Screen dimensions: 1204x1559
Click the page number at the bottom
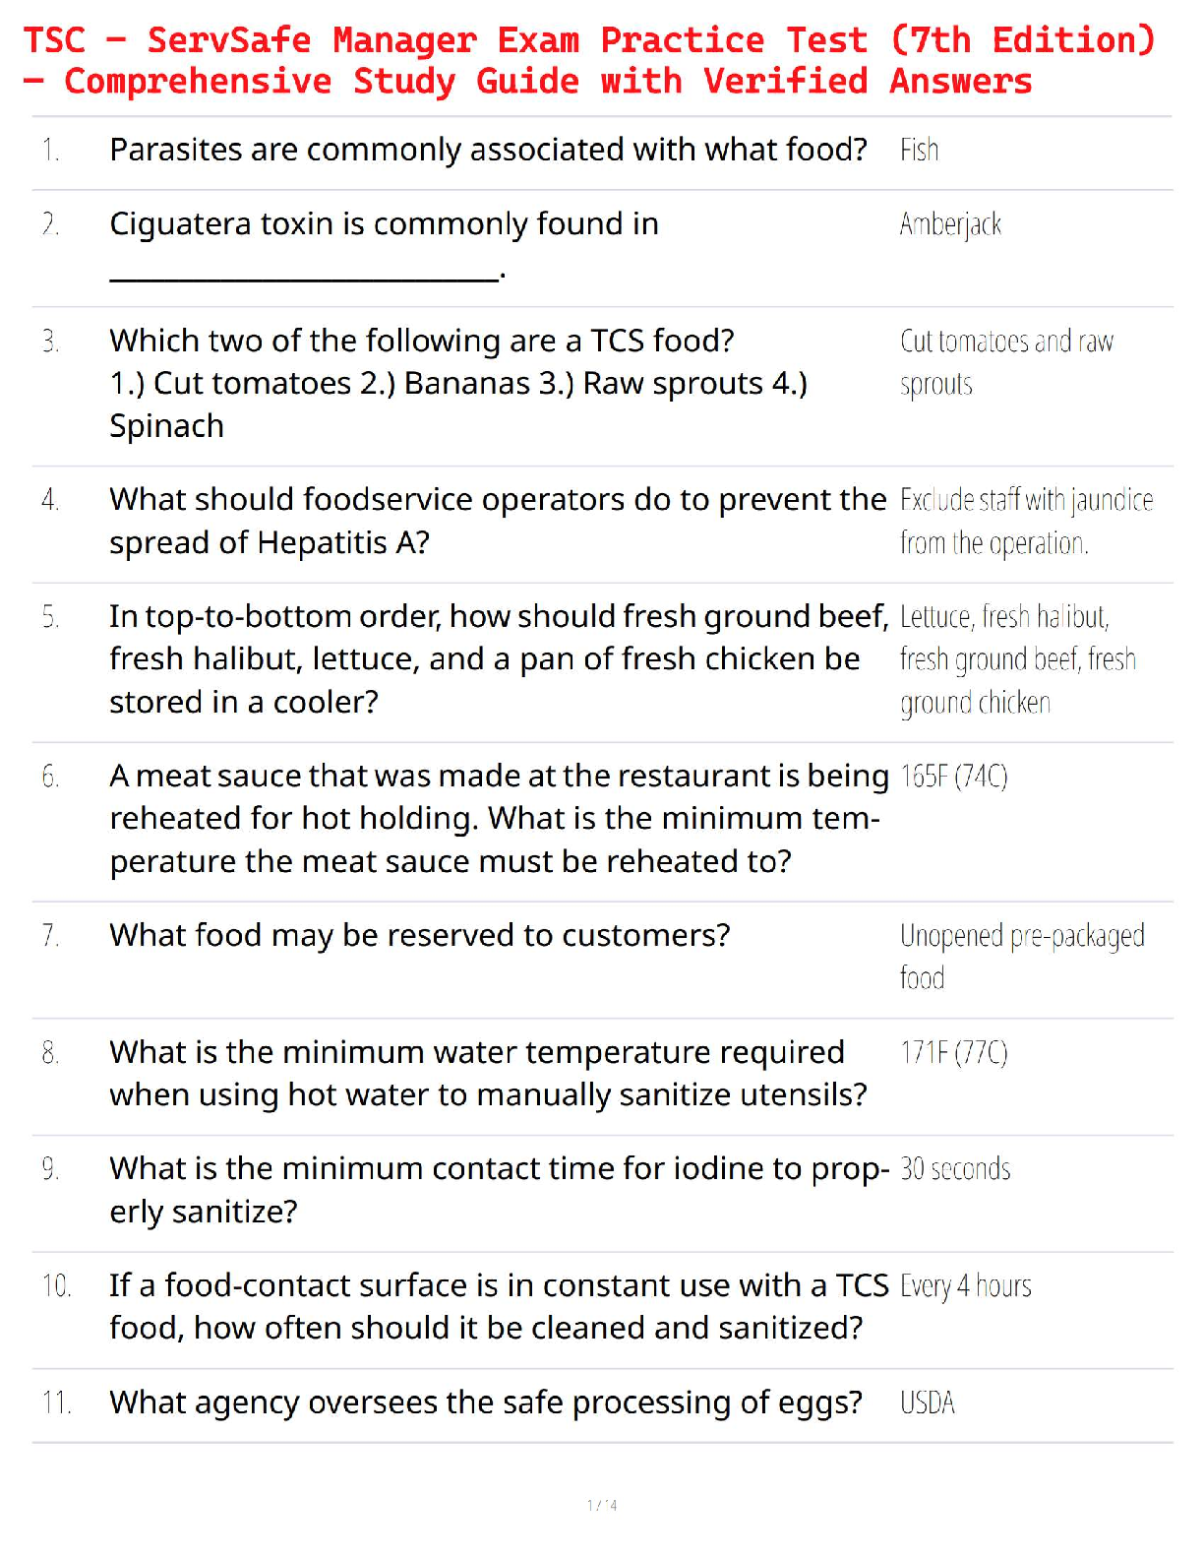tap(602, 1505)
